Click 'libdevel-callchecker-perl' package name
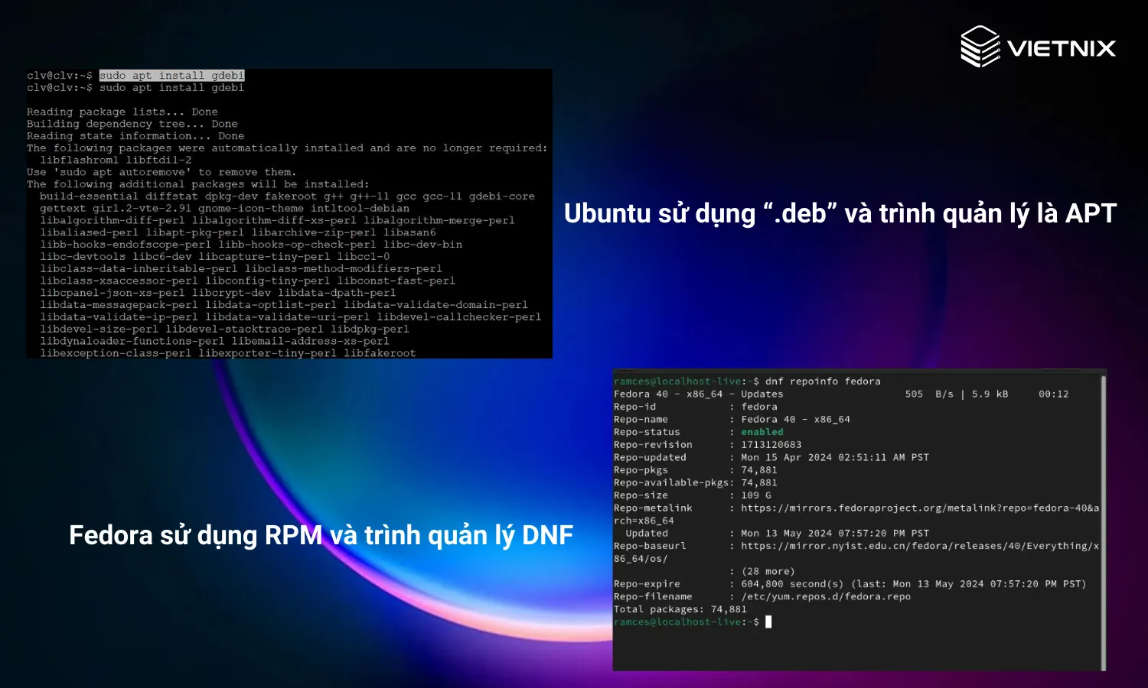Screen dimensions: 1148x688 [x=459, y=317]
